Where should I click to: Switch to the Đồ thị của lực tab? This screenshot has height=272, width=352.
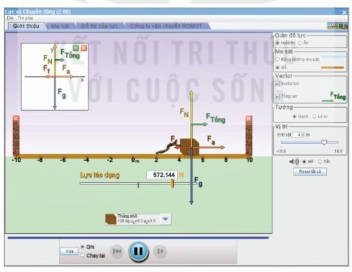pos(99,26)
